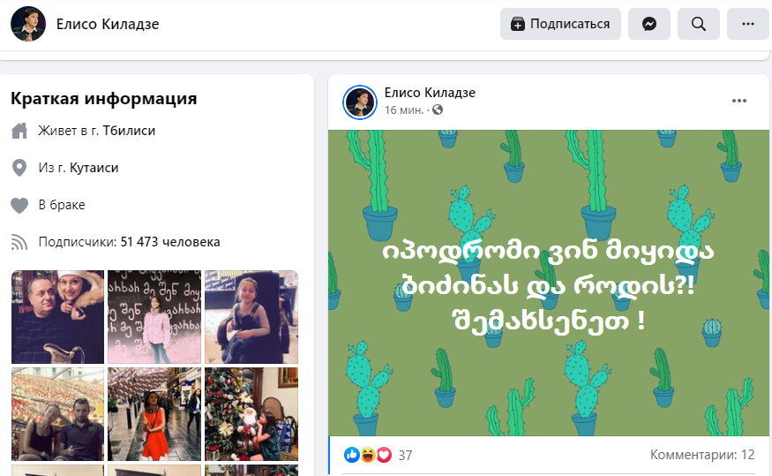The height and width of the screenshot is (476, 772).
Task: Click the Love heart reaction icon
Action: [384, 455]
